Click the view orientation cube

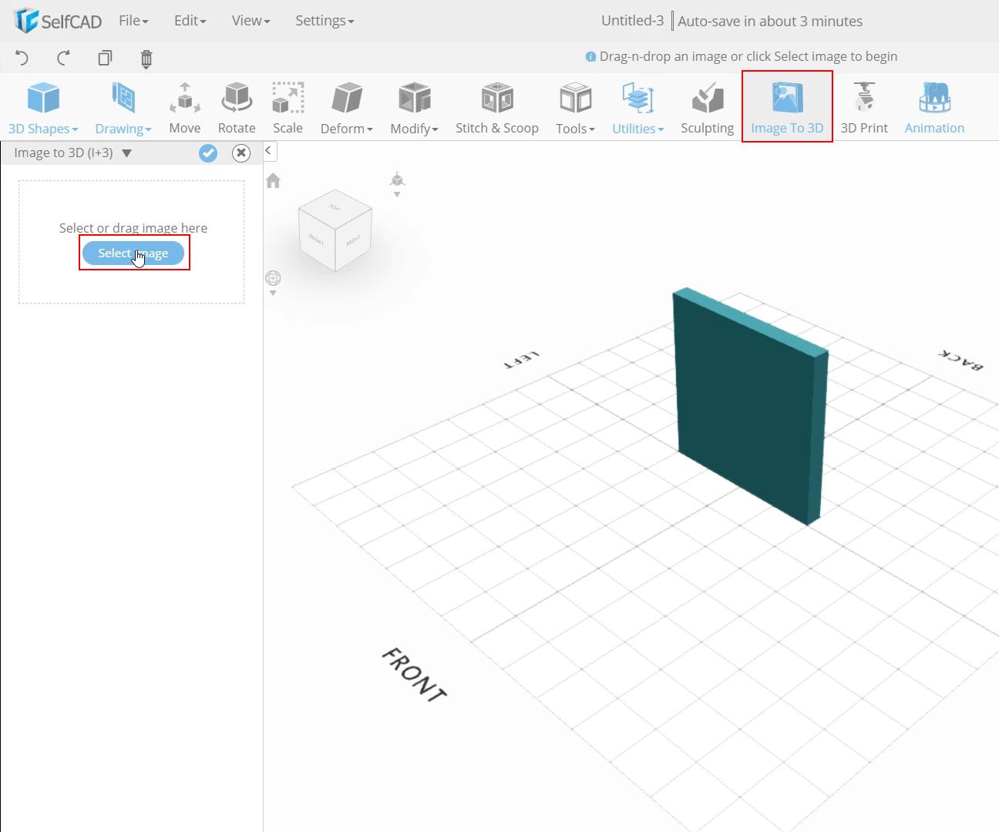[x=335, y=230]
